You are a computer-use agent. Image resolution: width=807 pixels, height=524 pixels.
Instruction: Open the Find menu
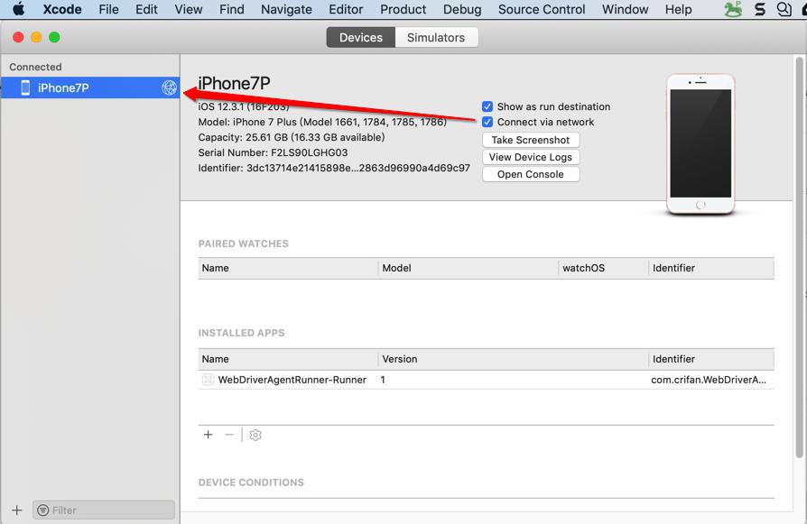click(232, 9)
